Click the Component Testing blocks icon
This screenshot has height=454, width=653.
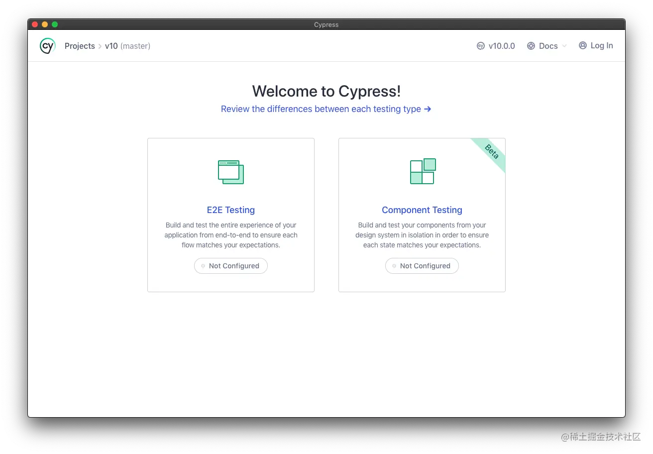(x=423, y=171)
